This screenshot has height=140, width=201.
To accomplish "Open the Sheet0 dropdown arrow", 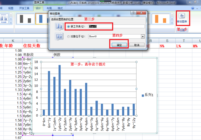I will tap(143, 36).
